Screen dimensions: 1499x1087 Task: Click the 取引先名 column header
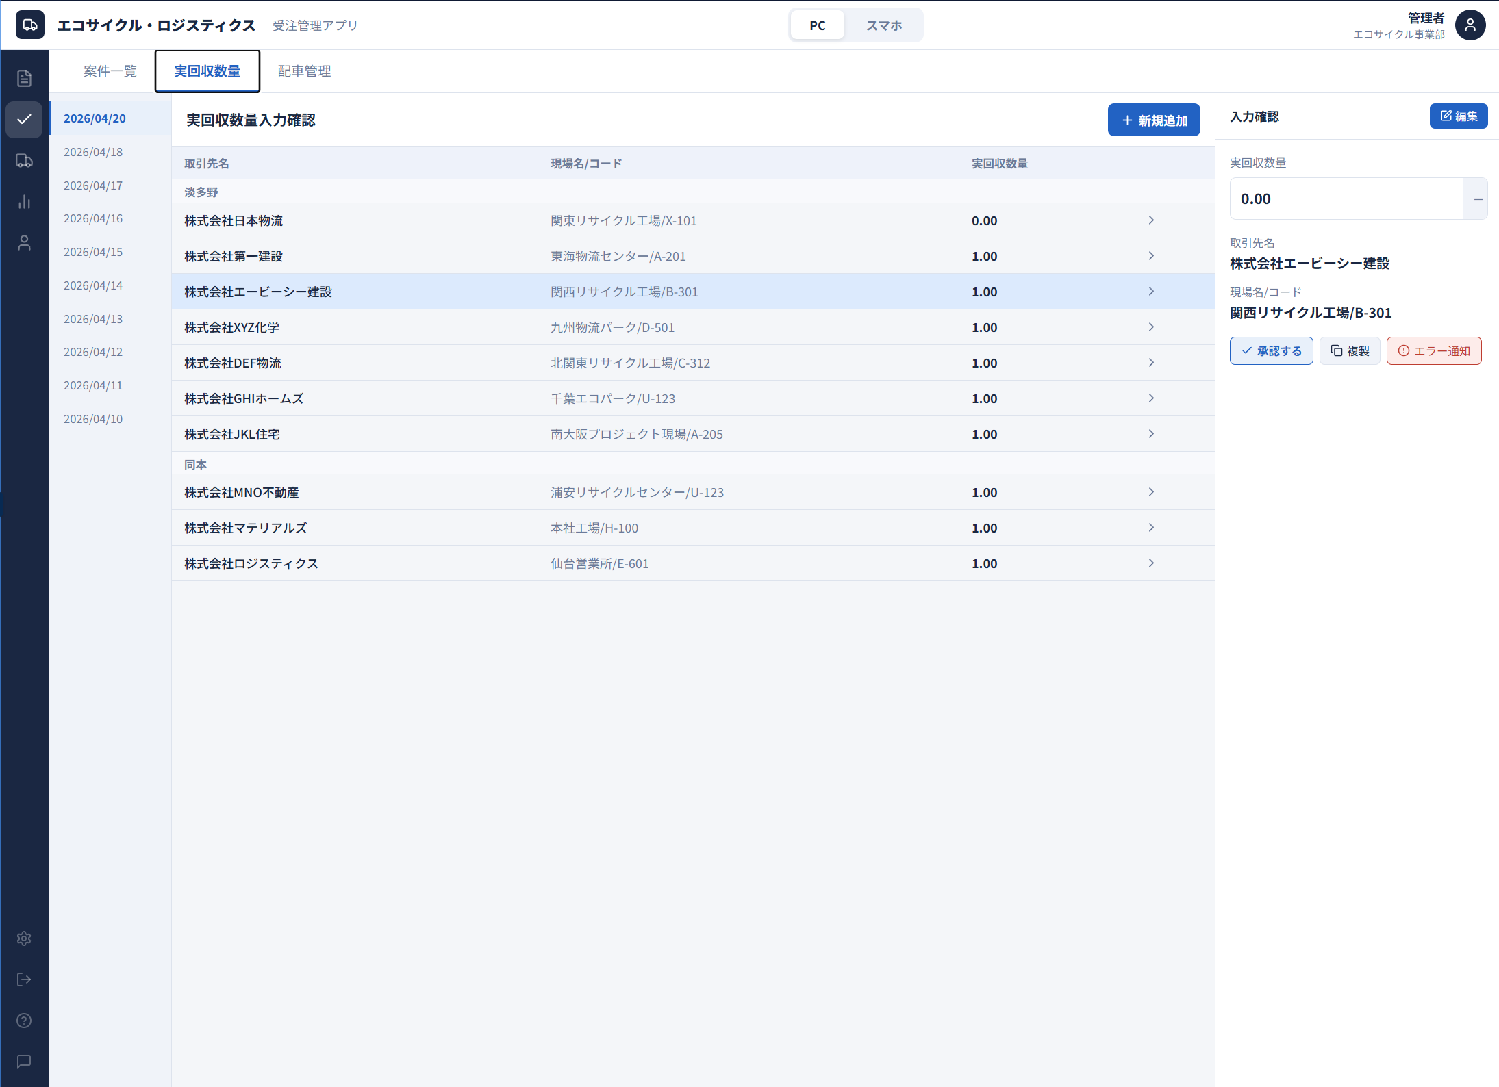[x=207, y=164]
